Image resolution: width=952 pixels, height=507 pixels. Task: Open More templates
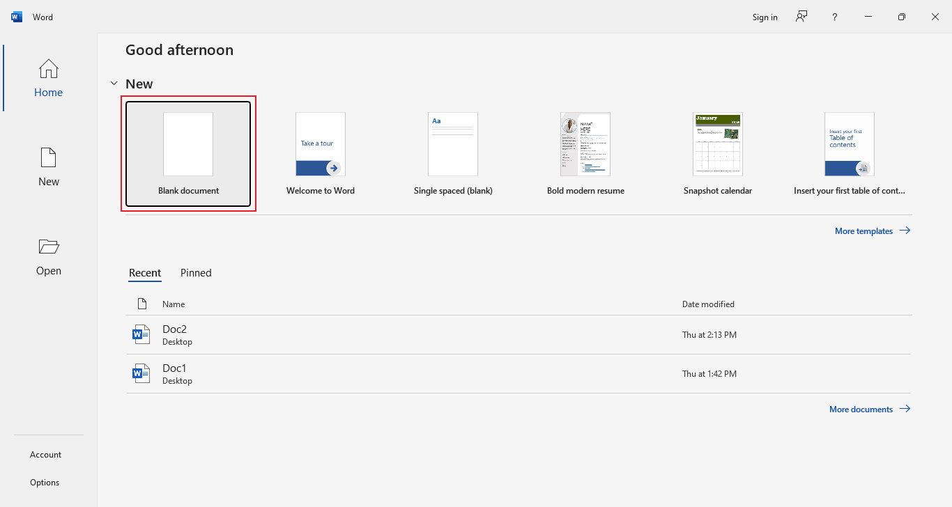pyautogui.click(x=864, y=231)
